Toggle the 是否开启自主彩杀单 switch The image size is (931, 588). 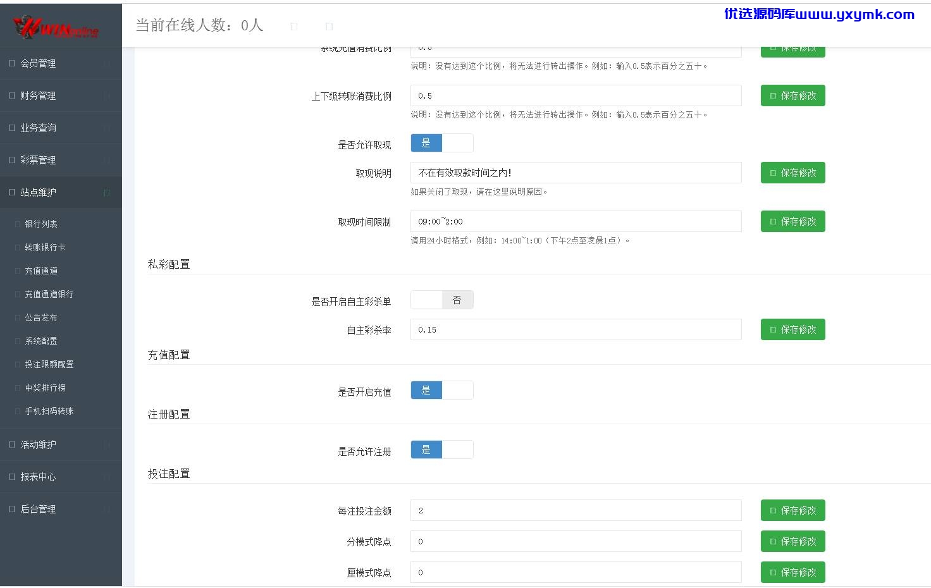point(442,300)
